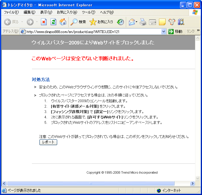Click the レポート button
202x195 pixels.
click(48, 142)
